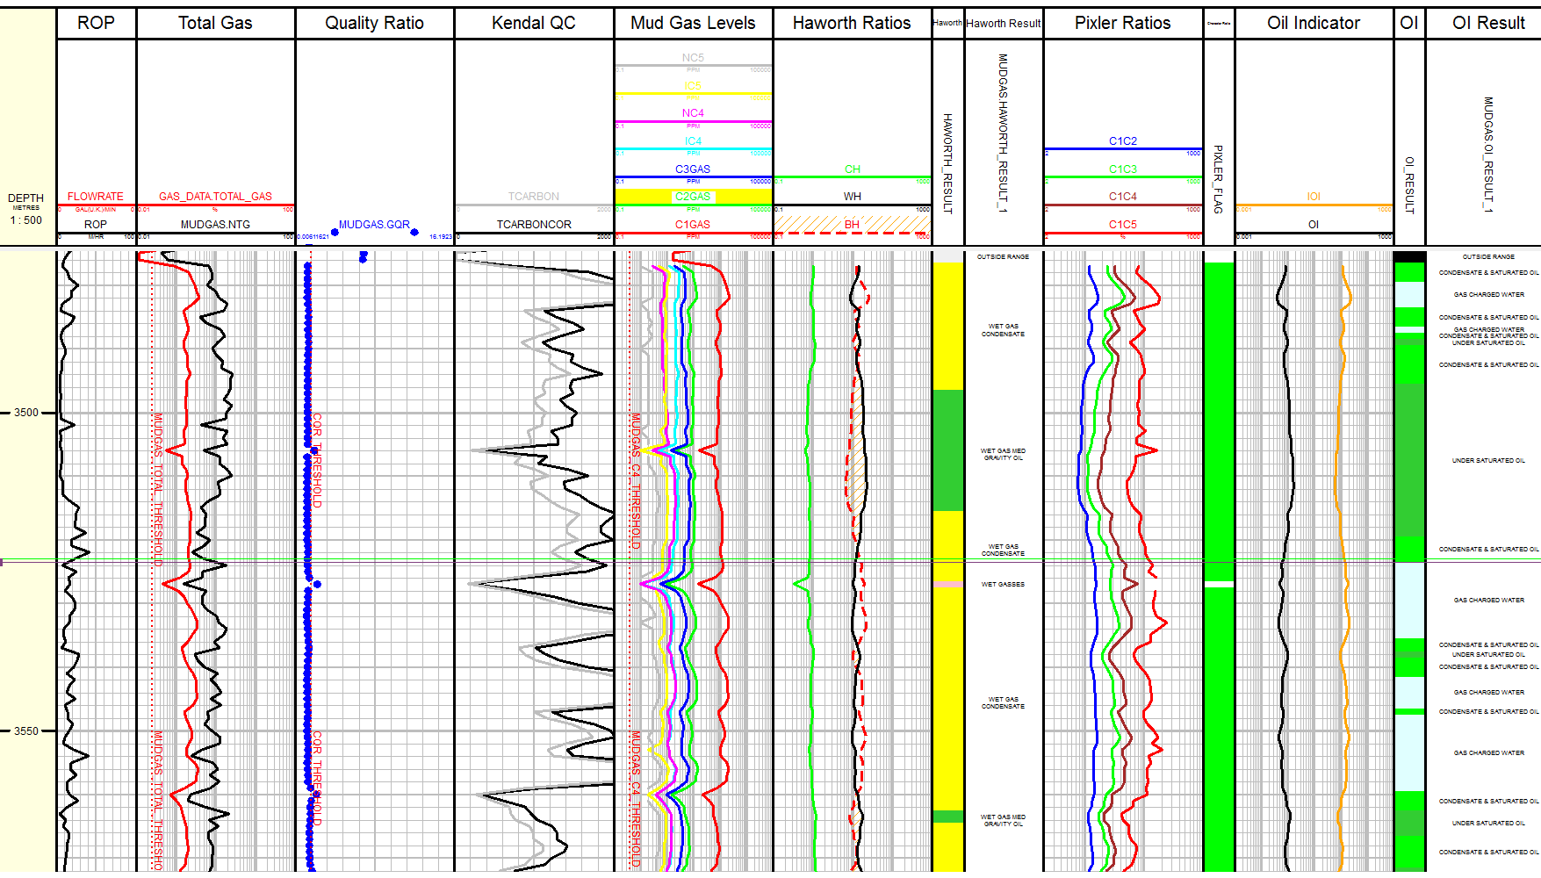1541x878 pixels.
Task: Click the 3500 depth marker
Action: click(26, 413)
